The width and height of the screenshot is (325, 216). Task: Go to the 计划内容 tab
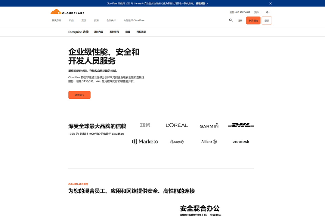point(98,32)
